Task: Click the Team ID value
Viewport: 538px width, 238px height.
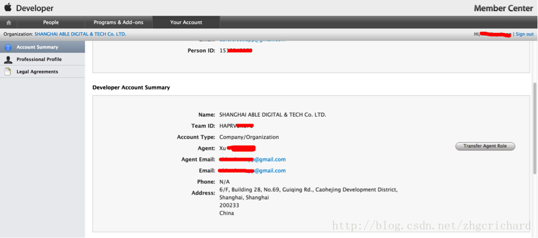Action: tap(236, 126)
